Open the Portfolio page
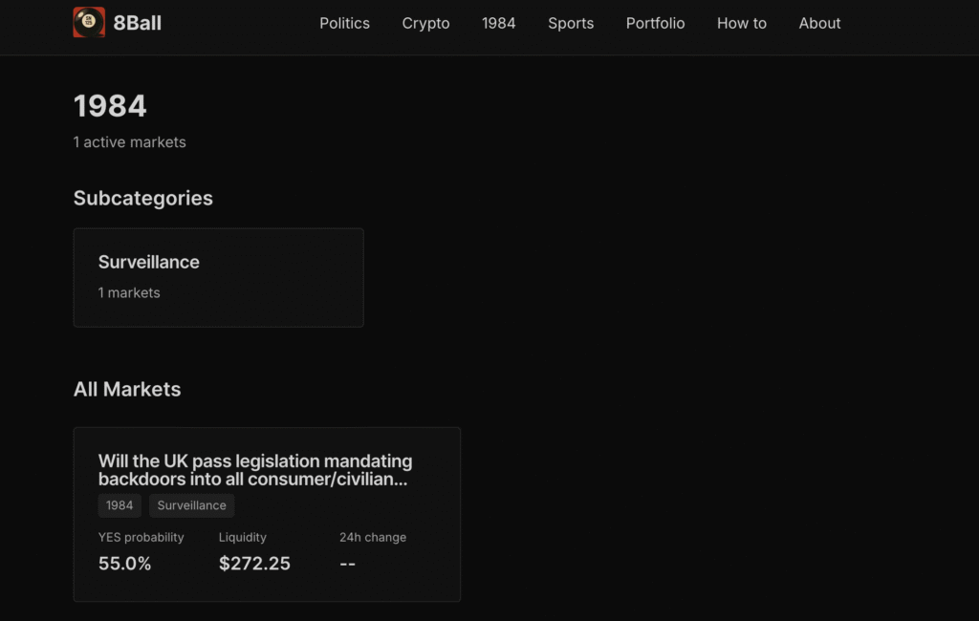Screen dimensions: 979x621 (655, 23)
